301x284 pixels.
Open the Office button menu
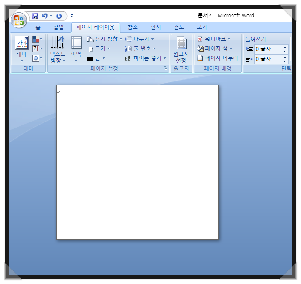tap(19, 20)
